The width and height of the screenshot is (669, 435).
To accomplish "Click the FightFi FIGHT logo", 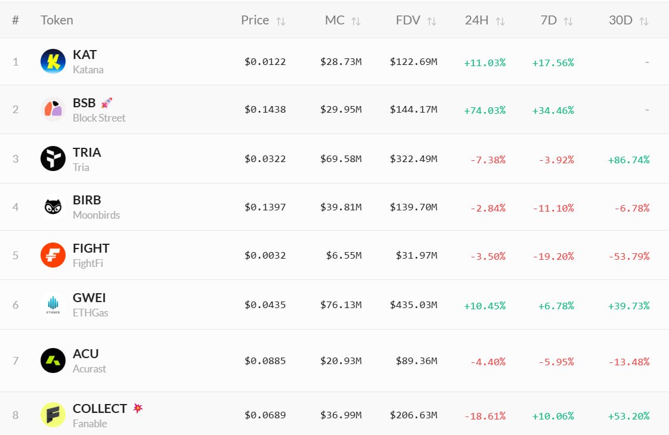I will 53,255.
